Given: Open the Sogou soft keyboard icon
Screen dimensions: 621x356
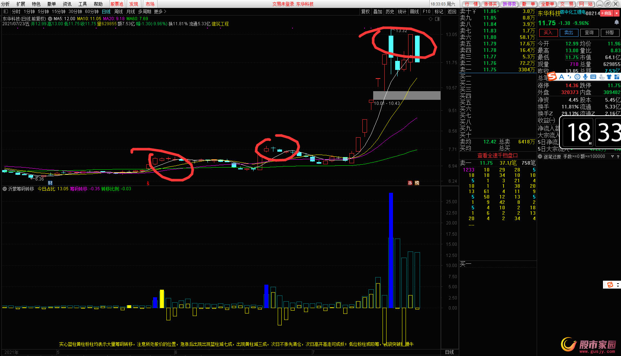Looking at the screenshot, I should [x=593, y=77].
